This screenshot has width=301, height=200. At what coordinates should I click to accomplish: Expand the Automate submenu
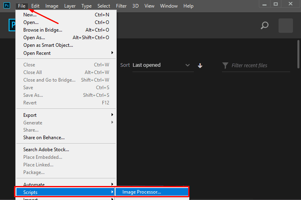coord(66,184)
